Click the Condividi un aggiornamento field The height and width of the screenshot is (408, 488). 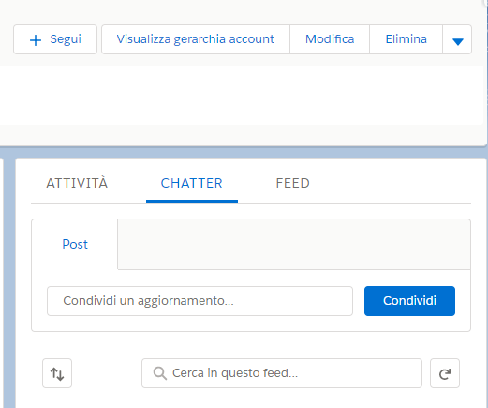pos(200,301)
